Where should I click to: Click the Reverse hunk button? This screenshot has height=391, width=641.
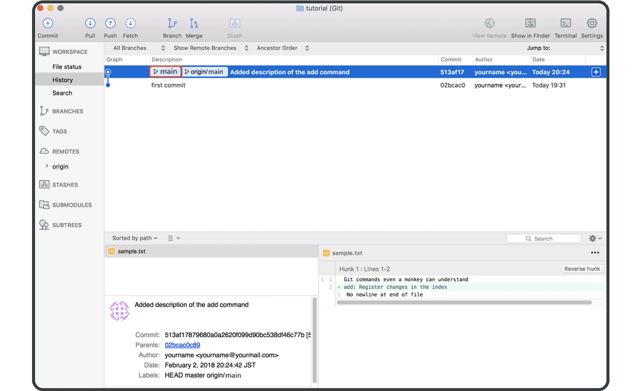582,268
